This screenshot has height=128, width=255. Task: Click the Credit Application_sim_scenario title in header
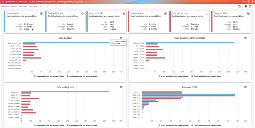click(x=58, y=2)
